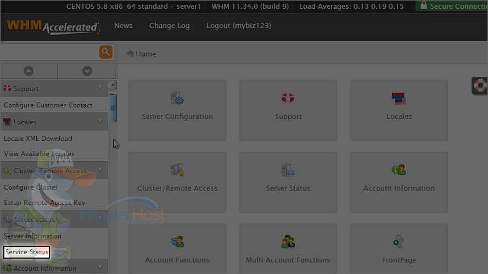Image resolution: width=488 pixels, height=274 pixels.
Task: Open the Cluster/Remote Access tile
Action: (x=177, y=182)
